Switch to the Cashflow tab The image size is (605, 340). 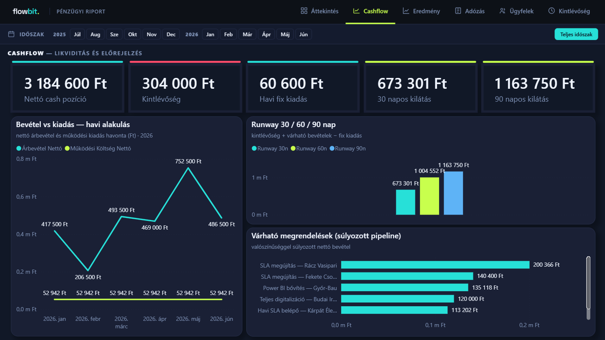point(370,11)
